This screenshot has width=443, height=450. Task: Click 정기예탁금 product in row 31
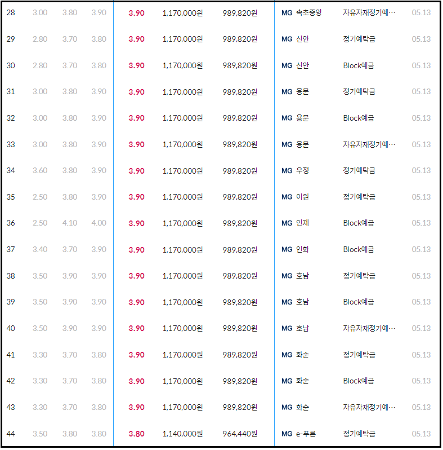point(359,91)
